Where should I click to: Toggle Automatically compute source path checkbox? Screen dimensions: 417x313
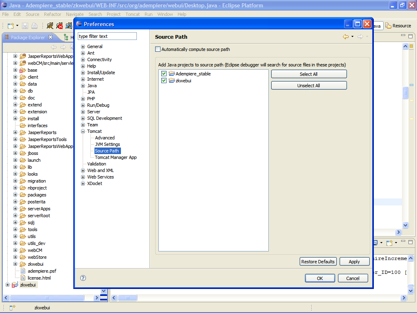(158, 49)
